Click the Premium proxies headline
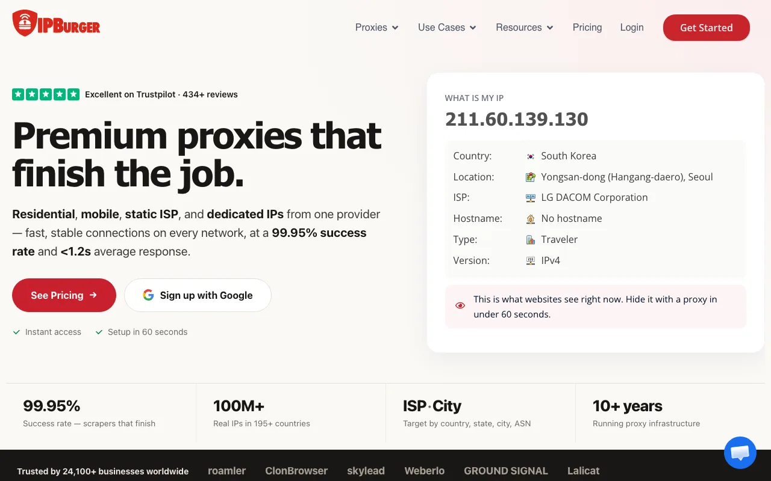The height and width of the screenshot is (481, 771). click(x=197, y=154)
